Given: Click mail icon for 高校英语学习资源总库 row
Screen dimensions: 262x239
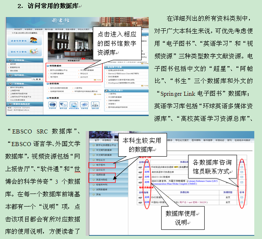Looking at the screenshot, I should click(242, 172).
